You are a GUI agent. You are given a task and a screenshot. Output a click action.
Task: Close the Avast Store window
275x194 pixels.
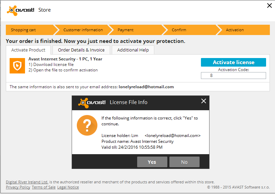[269, 5]
